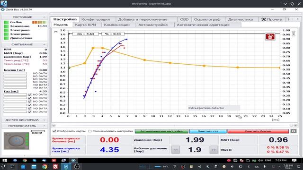Viewport: 303px width, 170px height.
Task: Toggle the last Газ injector checkbox
Action: pos(29,112)
